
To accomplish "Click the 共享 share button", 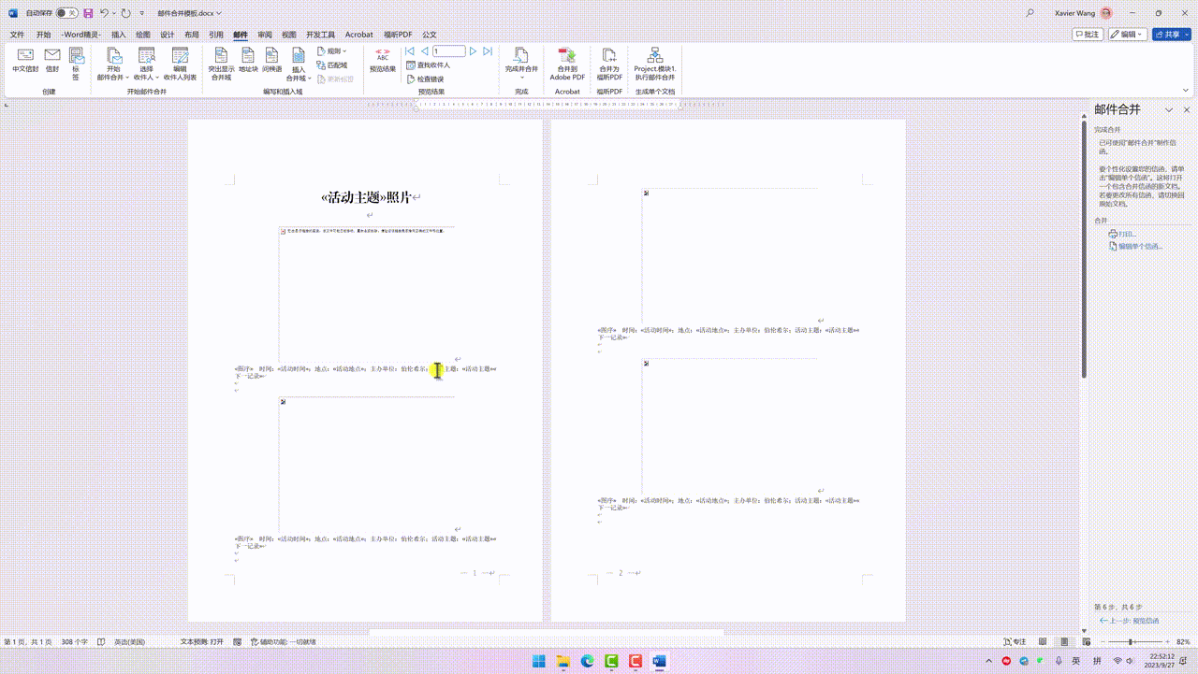I will pos(1171,35).
